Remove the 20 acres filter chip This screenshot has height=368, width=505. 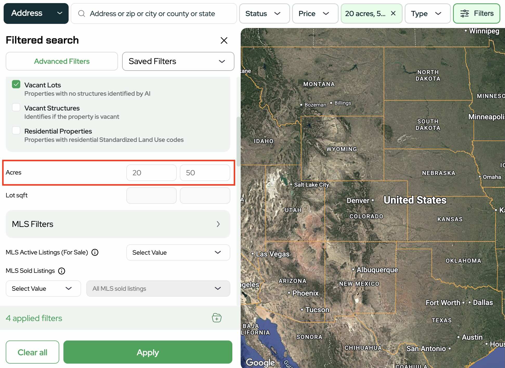click(393, 13)
